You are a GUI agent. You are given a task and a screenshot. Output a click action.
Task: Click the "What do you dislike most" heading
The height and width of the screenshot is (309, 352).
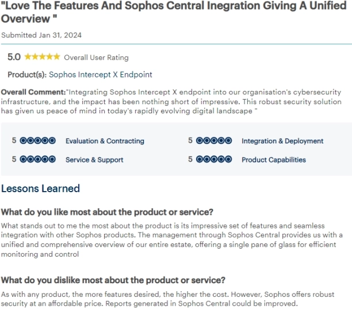click(113, 280)
